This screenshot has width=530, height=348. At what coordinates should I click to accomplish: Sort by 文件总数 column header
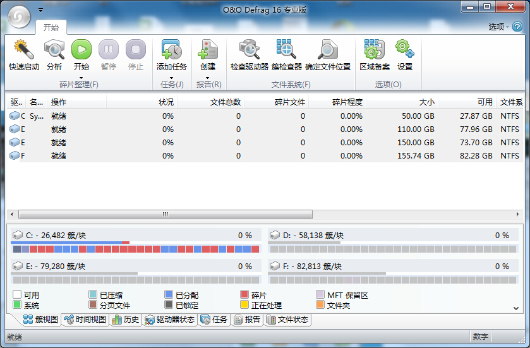click(211, 102)
